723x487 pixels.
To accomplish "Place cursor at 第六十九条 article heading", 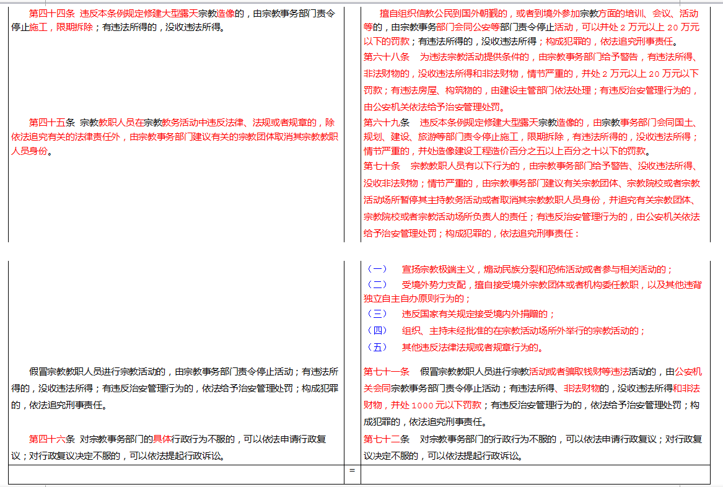I will (x=387, y=122).
